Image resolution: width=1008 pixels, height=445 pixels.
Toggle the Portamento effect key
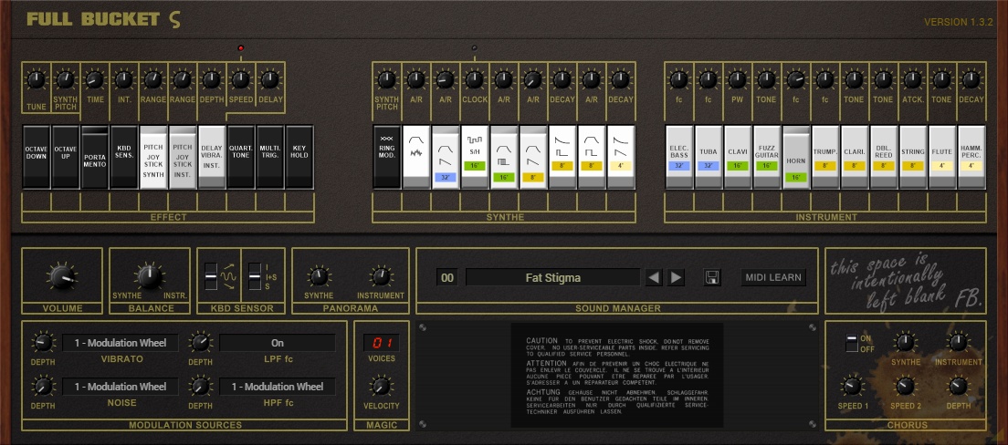(x=95, y=157)
